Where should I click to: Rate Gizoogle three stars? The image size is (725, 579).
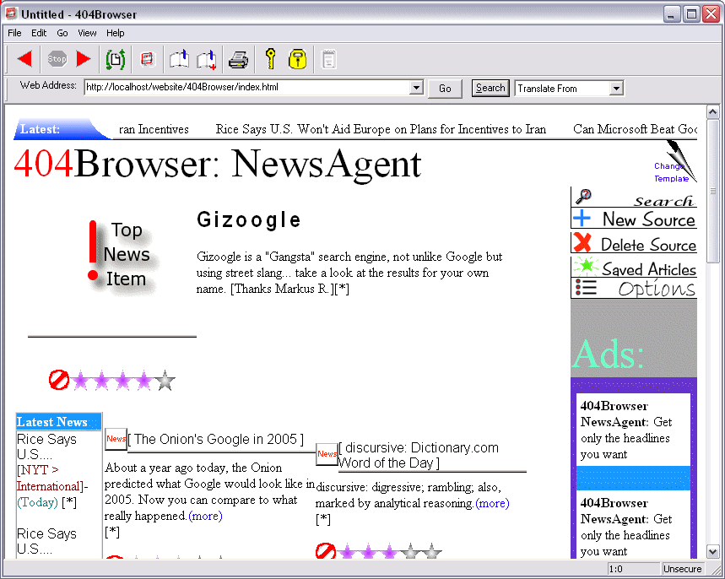click(122, 381)
